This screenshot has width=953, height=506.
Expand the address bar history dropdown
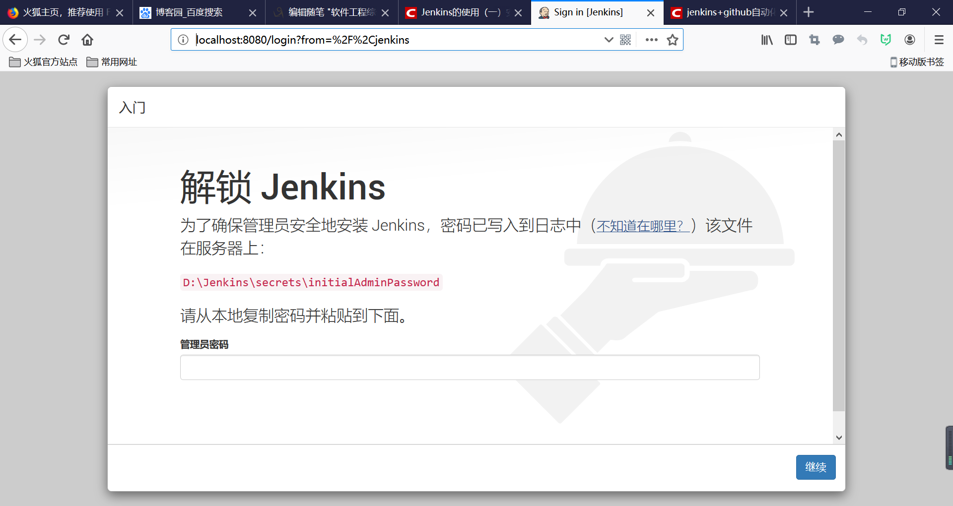pyautogui.click(x=609, y=40)
